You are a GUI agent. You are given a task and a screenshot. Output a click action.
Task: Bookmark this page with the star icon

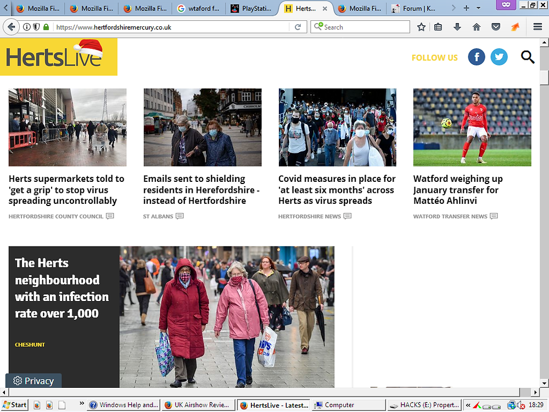[422, 27]
